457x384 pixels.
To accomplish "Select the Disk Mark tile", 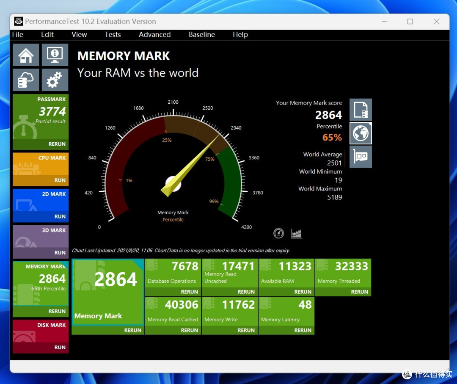I will click(x=41, y=331).
